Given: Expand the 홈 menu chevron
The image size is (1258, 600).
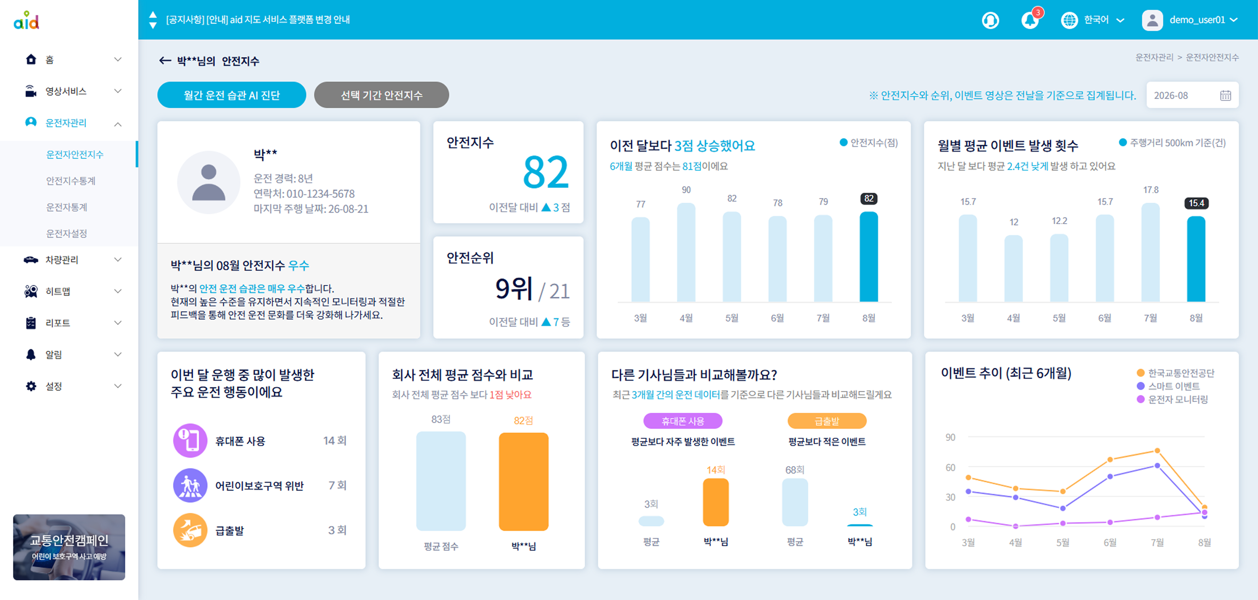Looking at the screenshot, I should point(118,60).
